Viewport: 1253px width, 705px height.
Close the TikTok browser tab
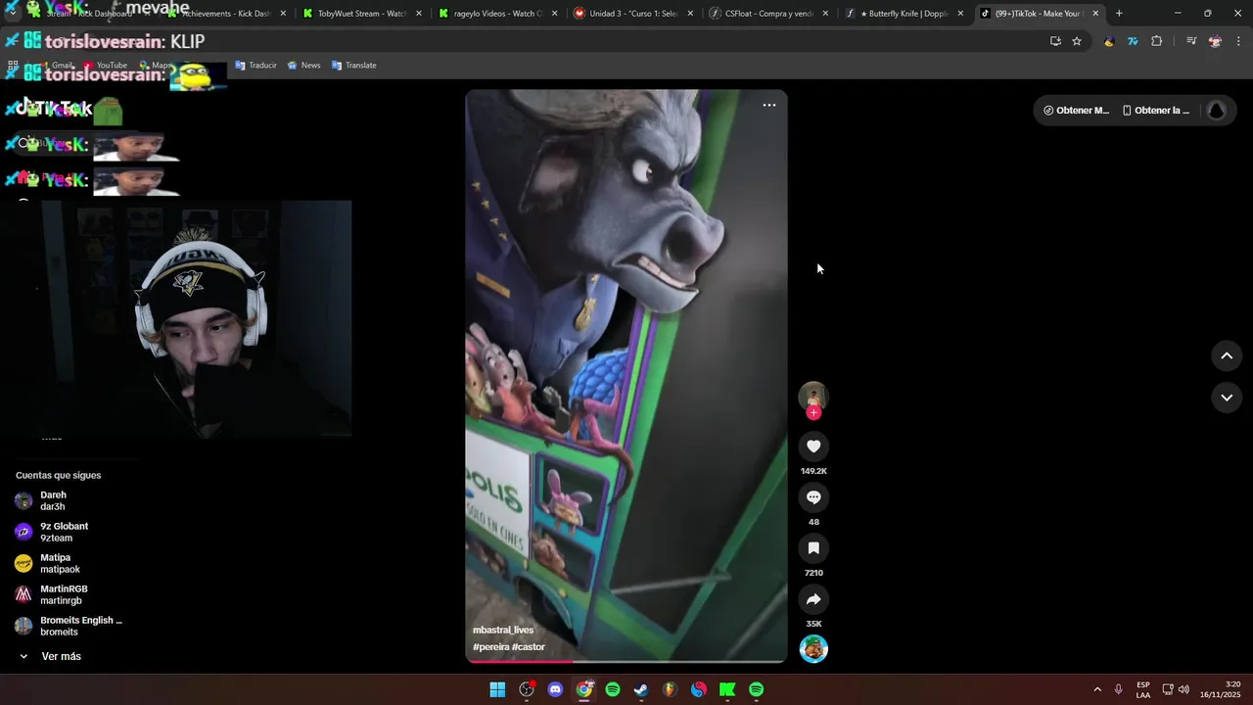pyautogui.click(x=1095, y=14)
